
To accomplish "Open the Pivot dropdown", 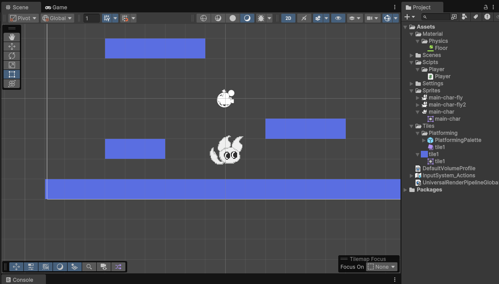I will [23, 18].
